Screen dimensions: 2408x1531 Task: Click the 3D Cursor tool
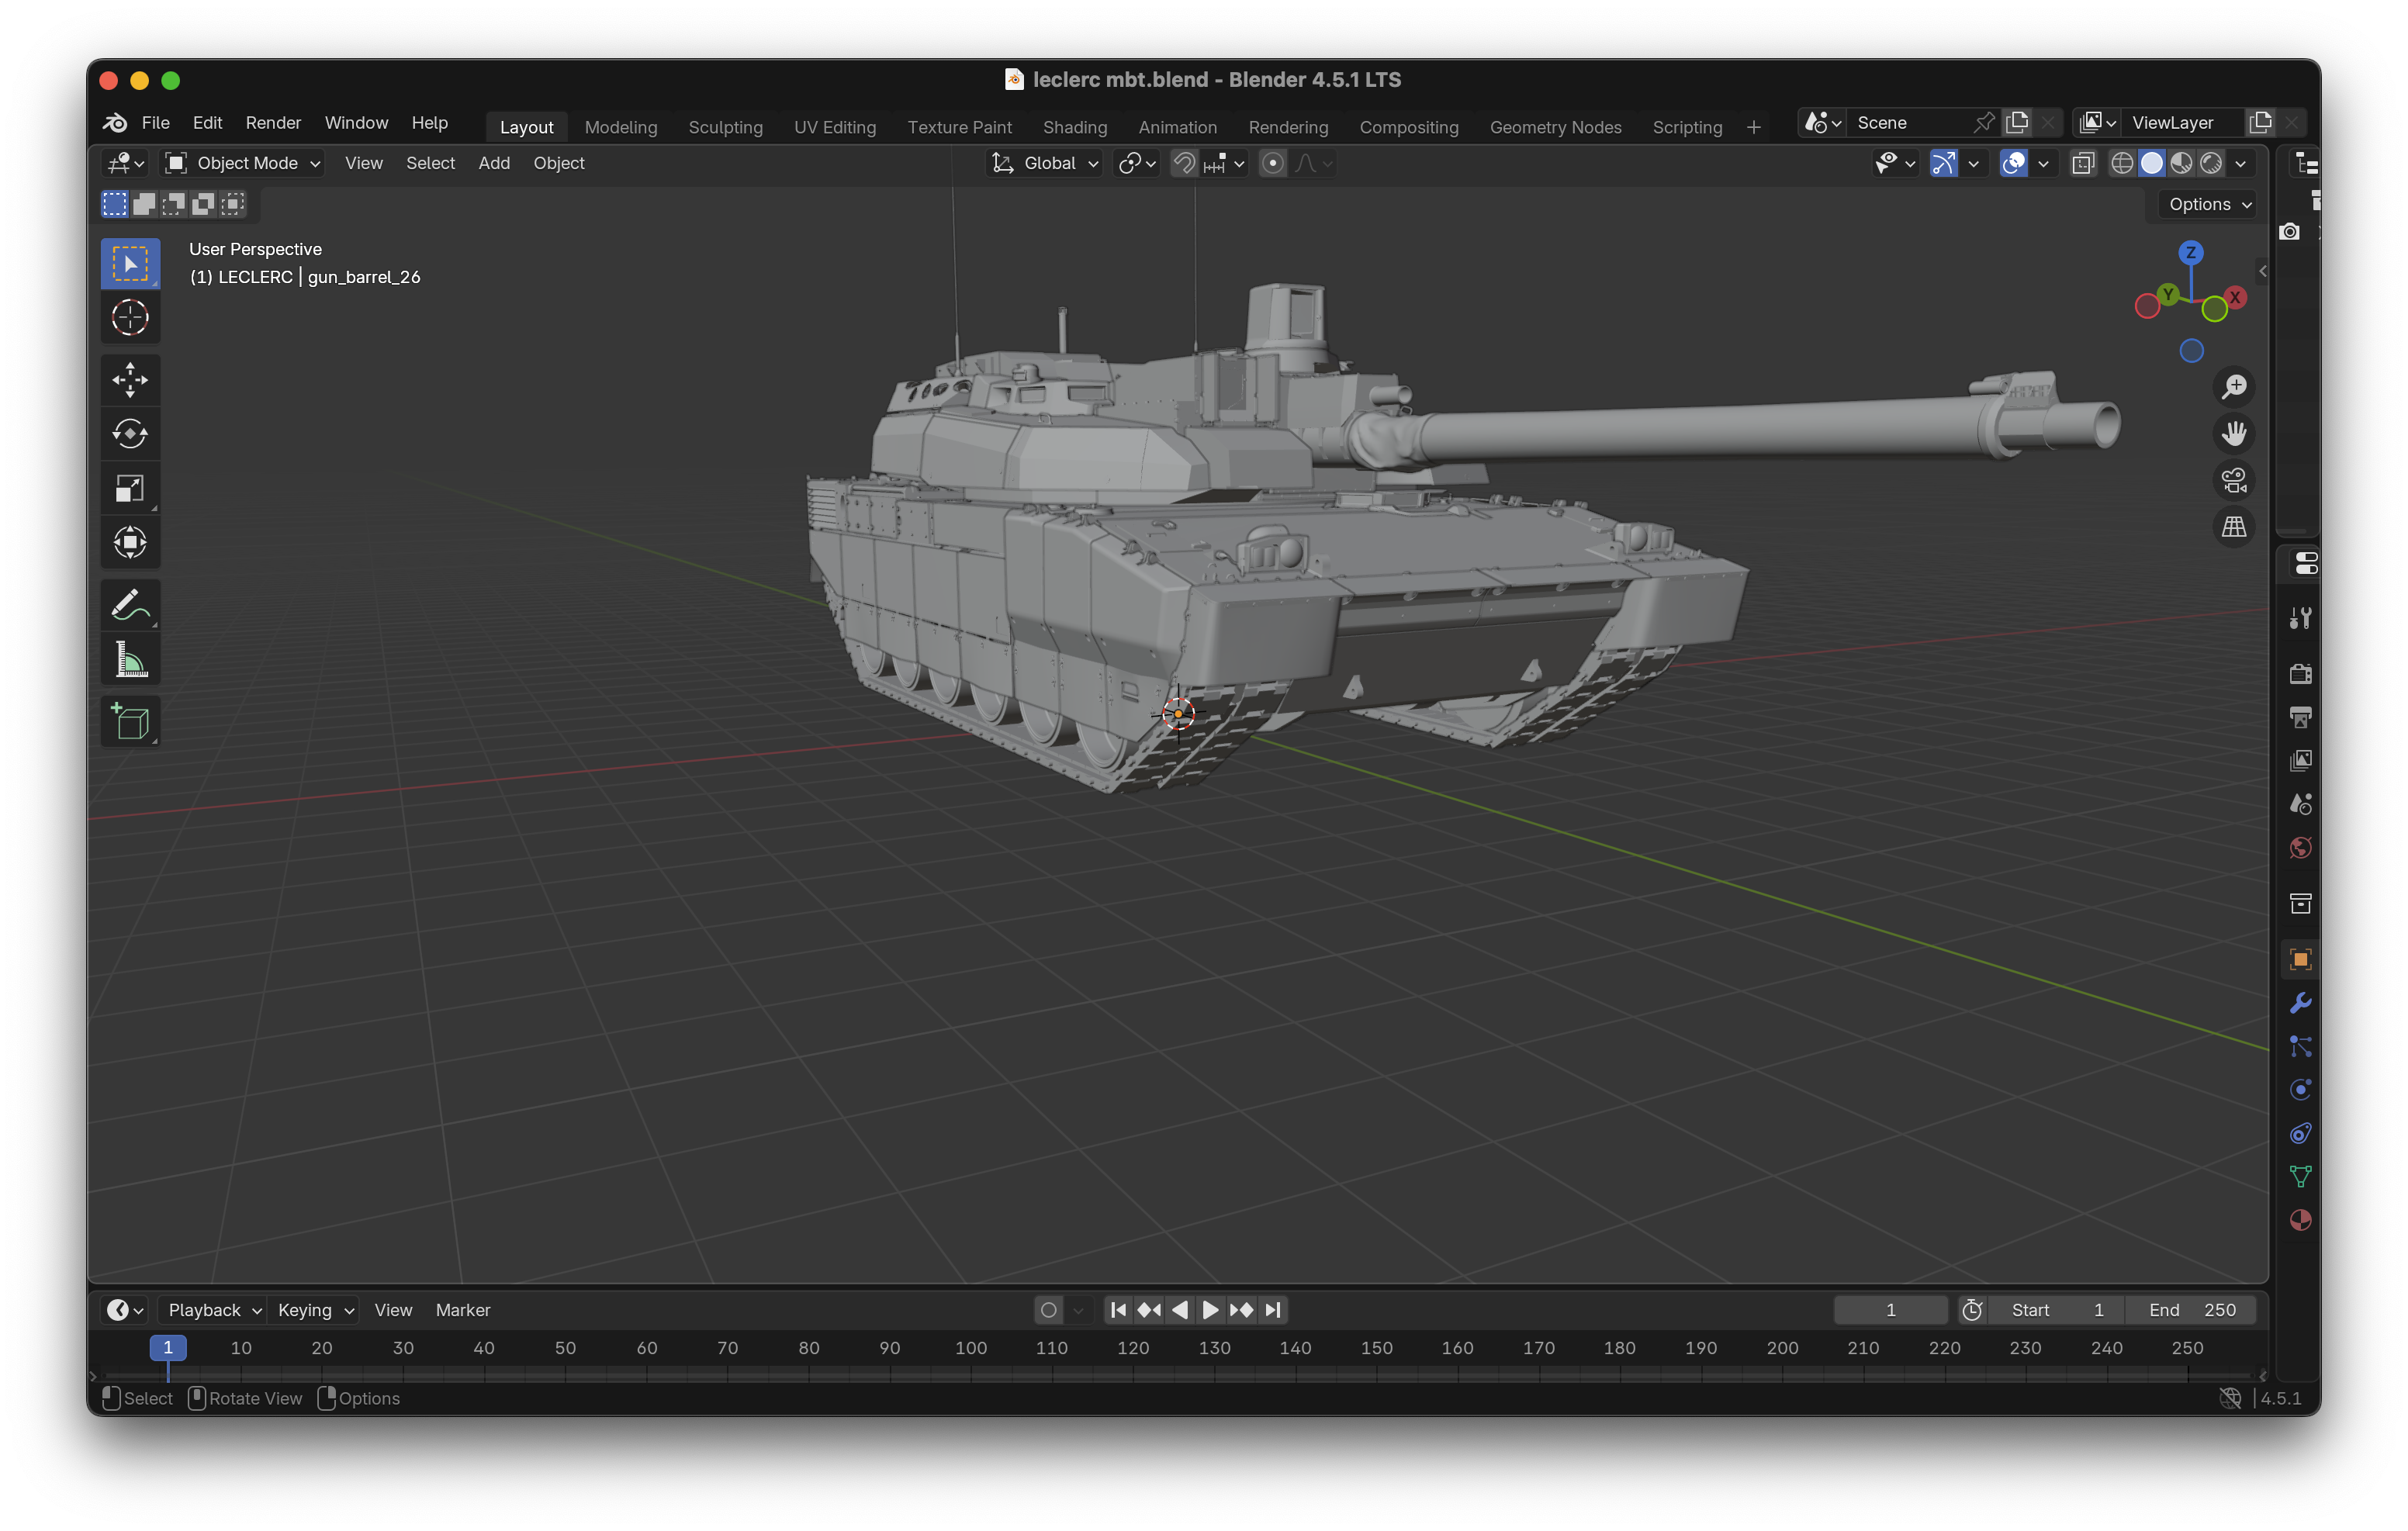pyautogui.click(x=130, y=318)
